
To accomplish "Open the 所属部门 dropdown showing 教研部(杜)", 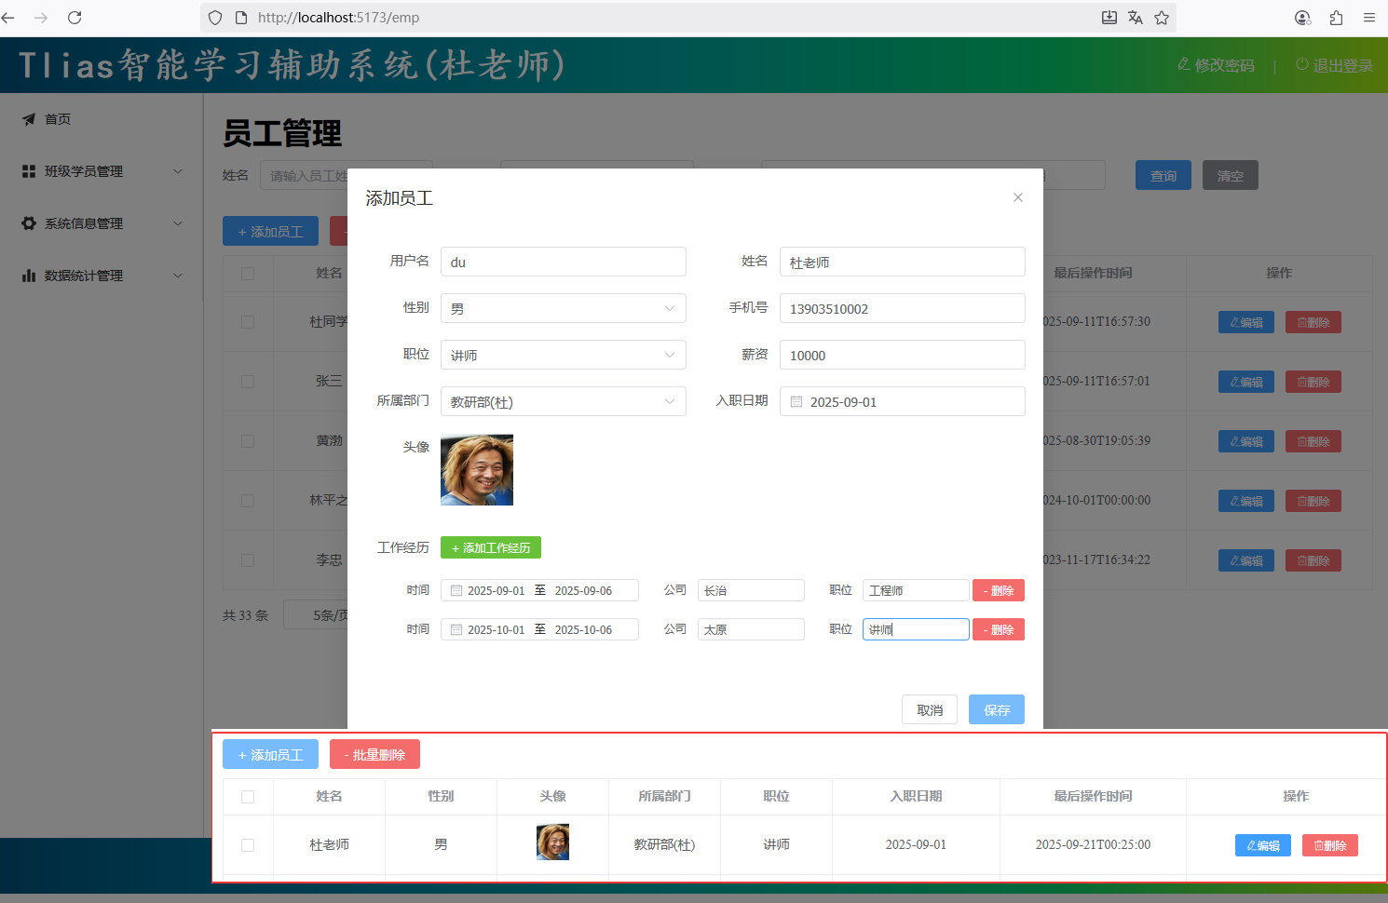I will (563, 402).
